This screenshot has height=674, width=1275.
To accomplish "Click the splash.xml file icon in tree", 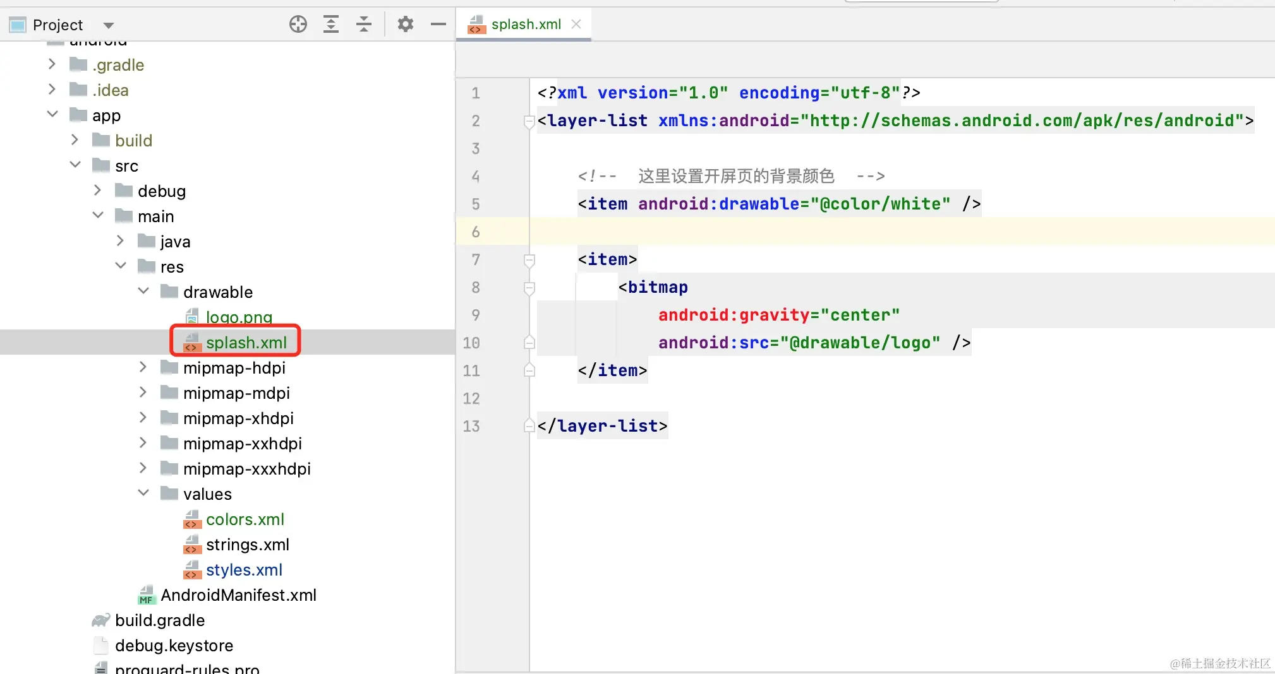I will 192,342.
